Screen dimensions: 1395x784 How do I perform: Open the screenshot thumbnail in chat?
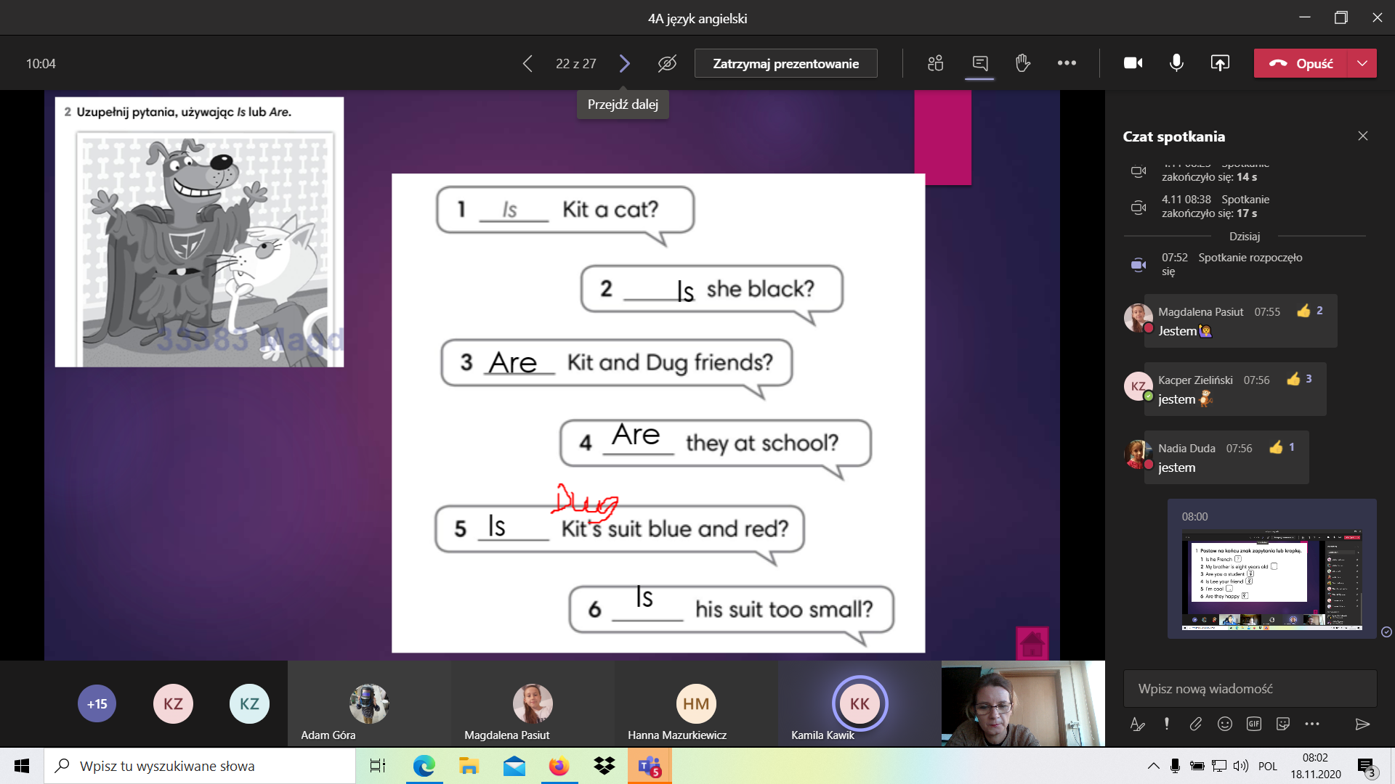pos(1271,580)
